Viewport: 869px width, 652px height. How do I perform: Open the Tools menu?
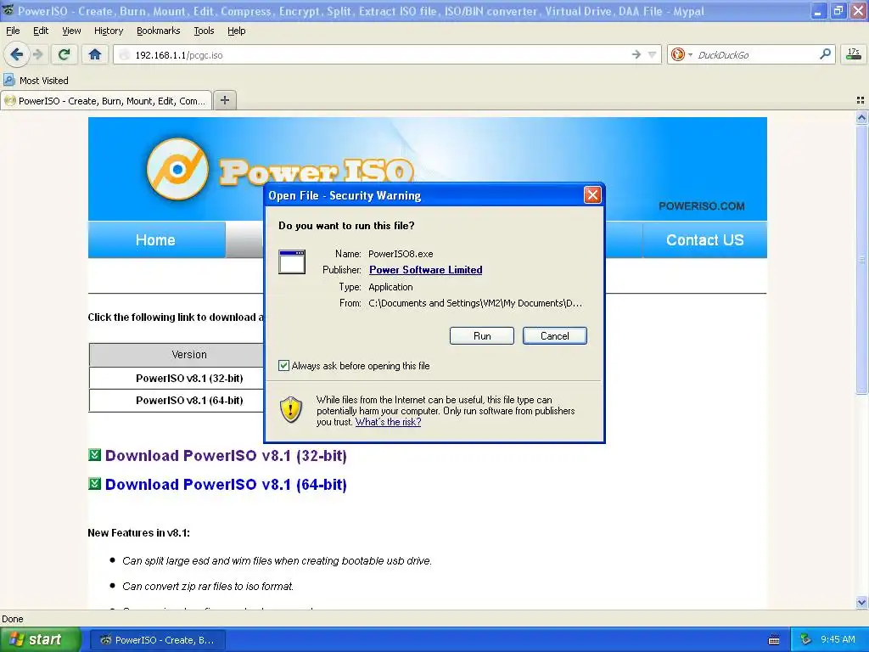(x=204, y=31)
